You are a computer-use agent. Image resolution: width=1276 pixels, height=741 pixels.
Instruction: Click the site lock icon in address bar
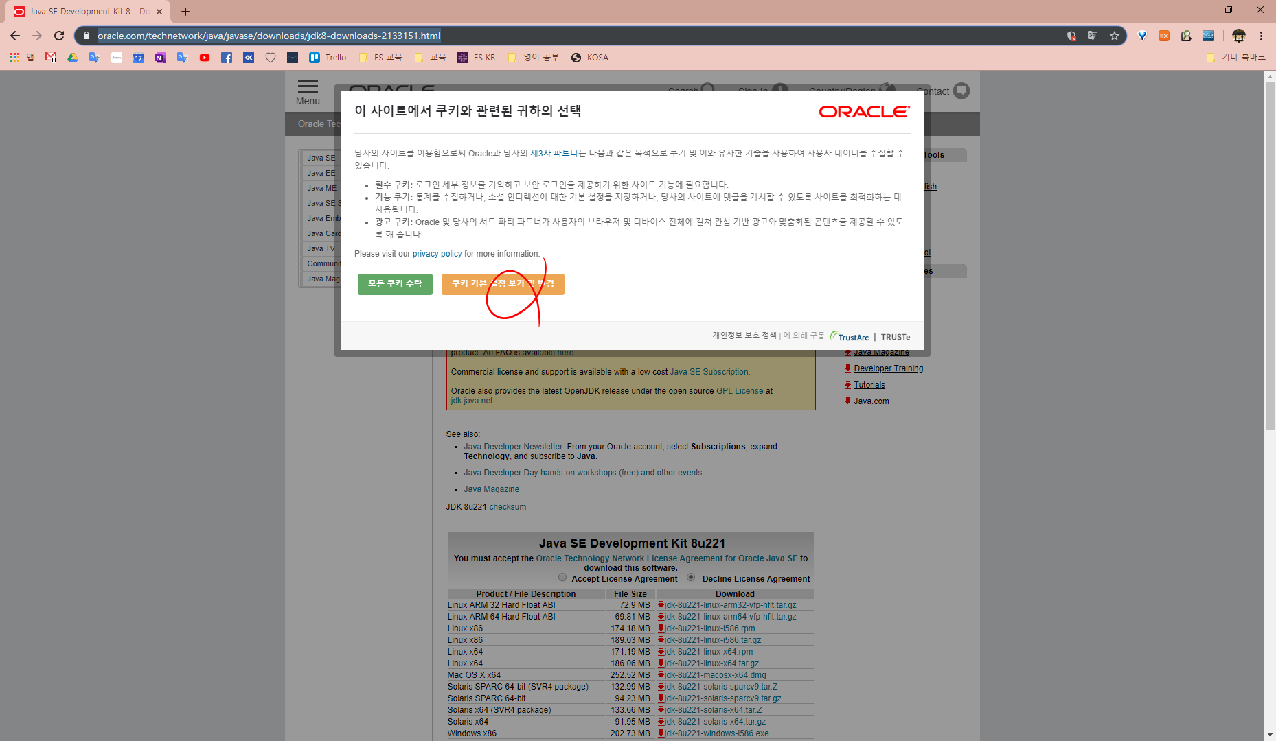pos(87,36)
